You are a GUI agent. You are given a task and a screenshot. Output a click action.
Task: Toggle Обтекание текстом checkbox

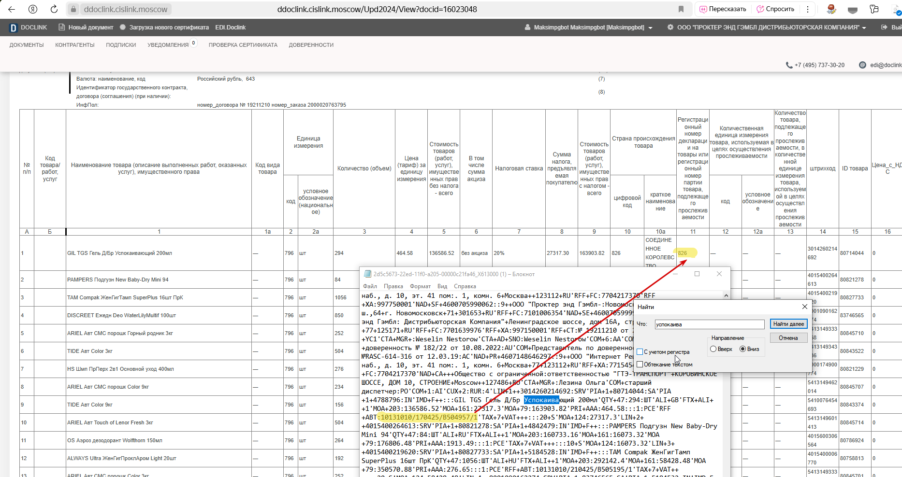[x=640, y=365]
